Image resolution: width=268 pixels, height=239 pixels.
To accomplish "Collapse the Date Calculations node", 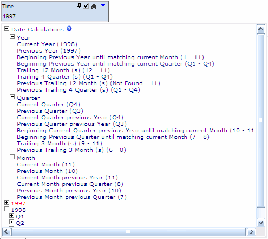I will 6,28.
